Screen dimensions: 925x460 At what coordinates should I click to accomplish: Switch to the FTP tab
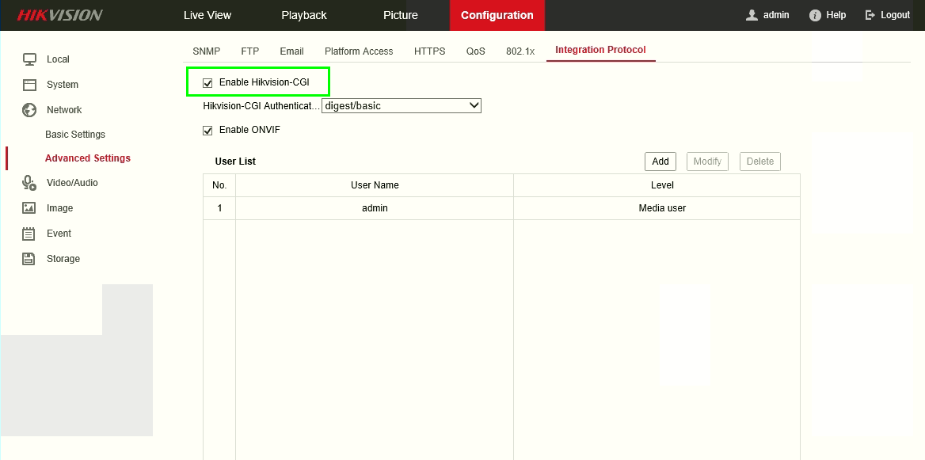click(x=250, y=51)
